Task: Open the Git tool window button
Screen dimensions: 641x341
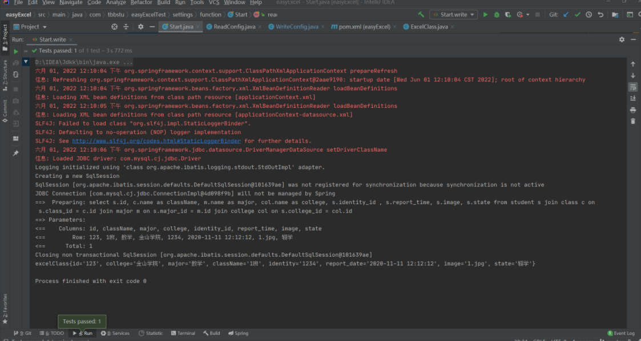Action: pyautogui.click(x=22, y=333)
